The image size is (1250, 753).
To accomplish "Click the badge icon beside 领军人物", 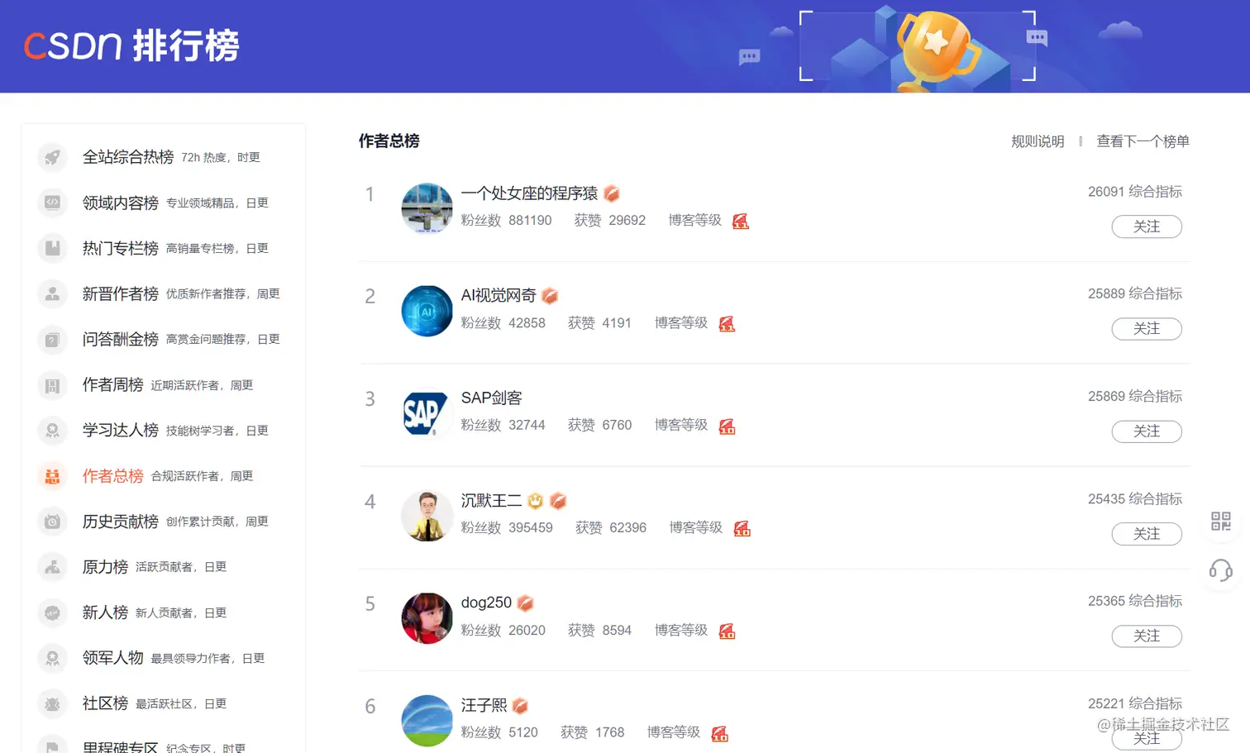I will pyautogui.click(x=52, y=658).
